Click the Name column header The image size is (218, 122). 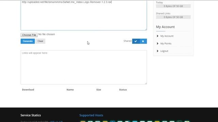click(x=70, y=89)
